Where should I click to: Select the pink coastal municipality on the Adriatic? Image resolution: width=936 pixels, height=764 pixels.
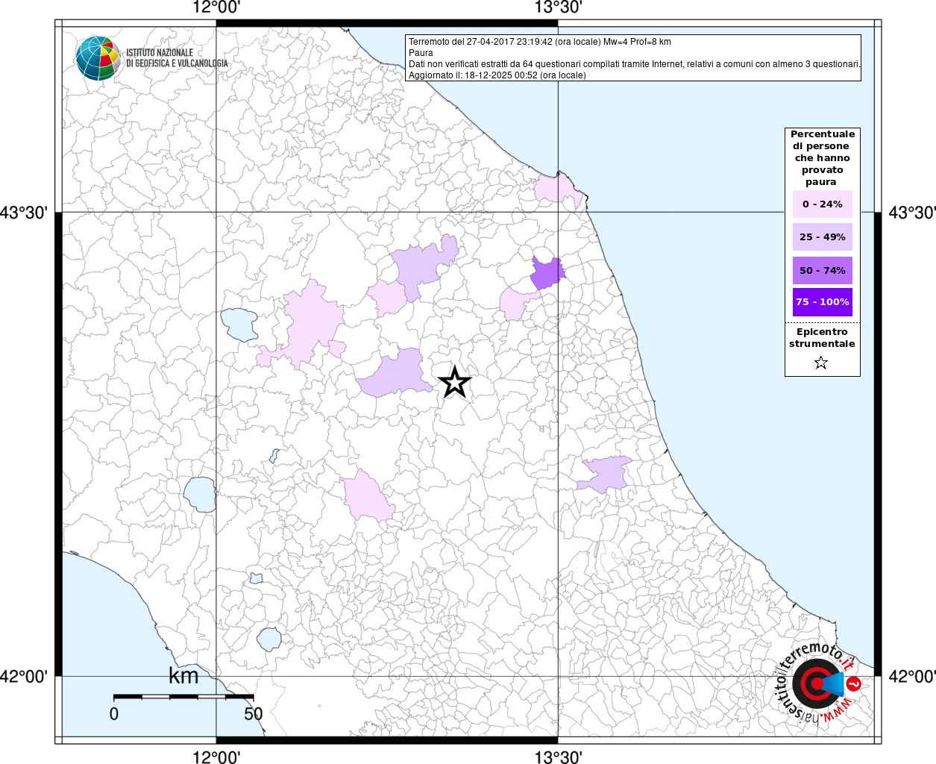556,189
